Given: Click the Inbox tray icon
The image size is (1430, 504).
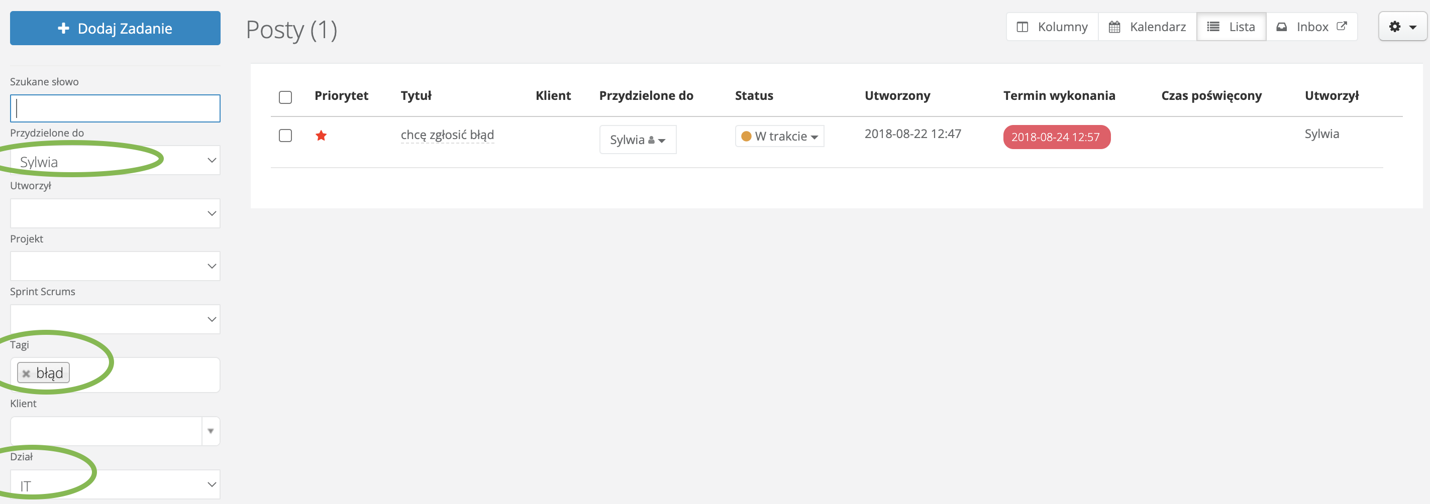Looking at the screenshot, I should point(1281,27).
